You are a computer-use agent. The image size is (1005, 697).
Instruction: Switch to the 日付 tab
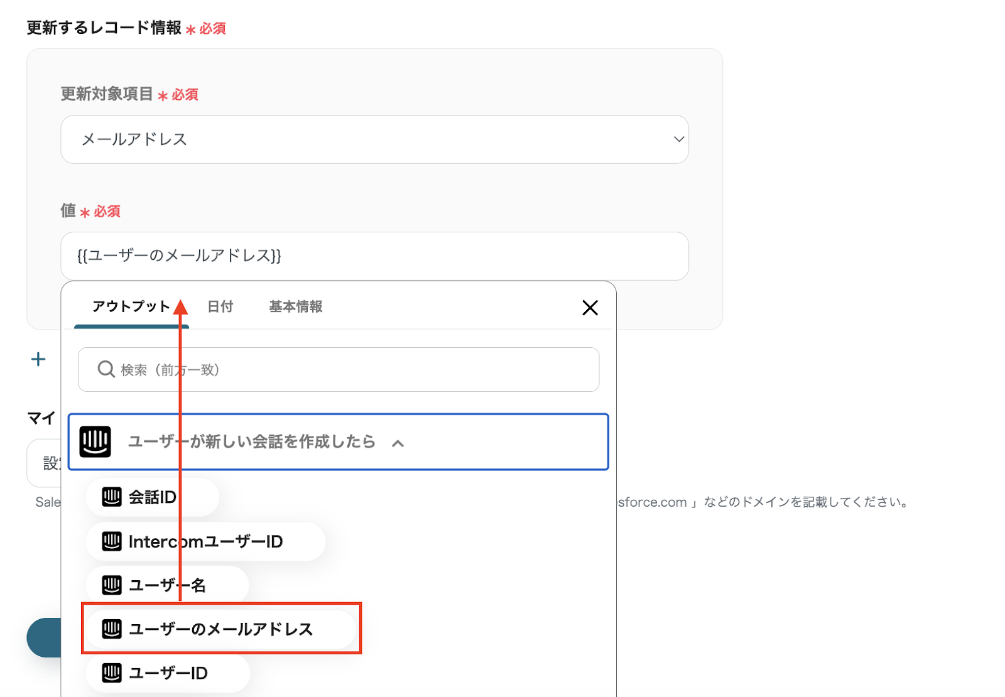pyautogui.click(x=220, y=306)
